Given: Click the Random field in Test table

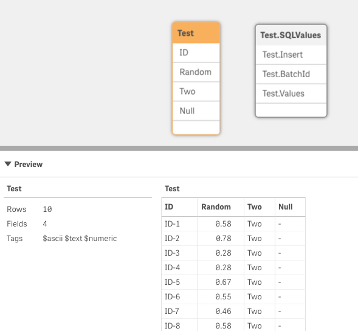Looking at the screenshot, I should [196, 72].
